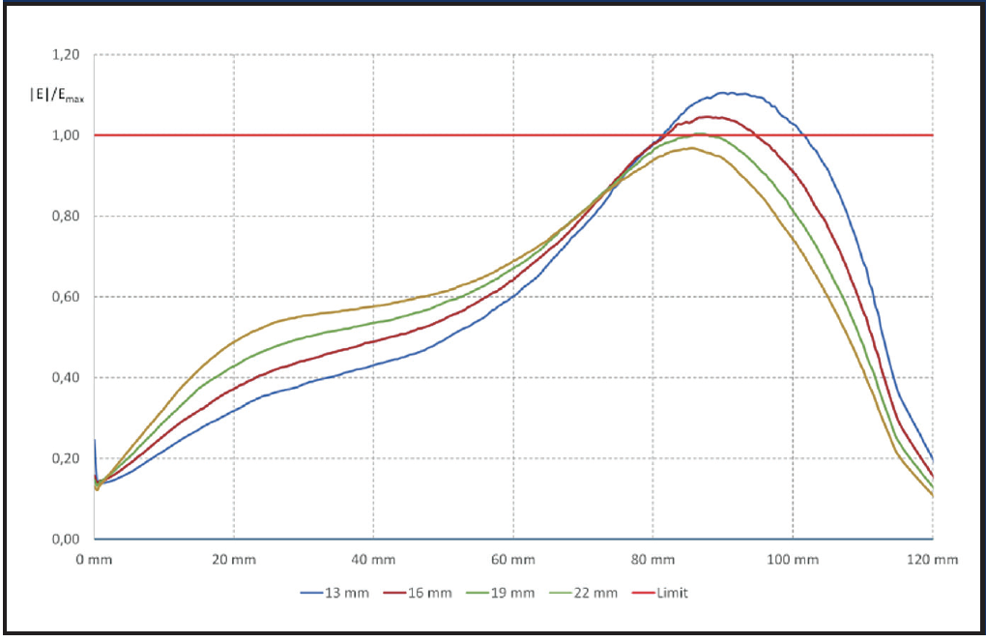Click the red line swatch beside Limit

click(643, 593)
